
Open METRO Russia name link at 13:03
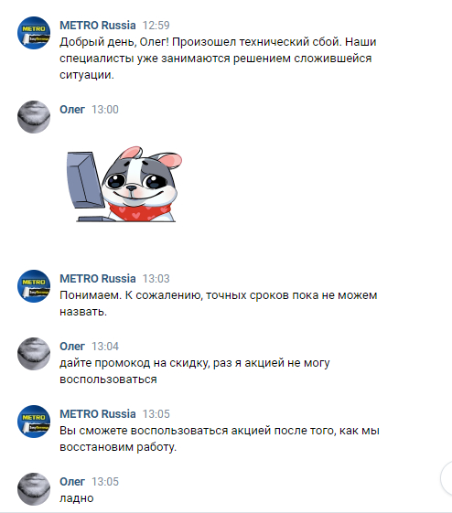(x=98, y=278)
